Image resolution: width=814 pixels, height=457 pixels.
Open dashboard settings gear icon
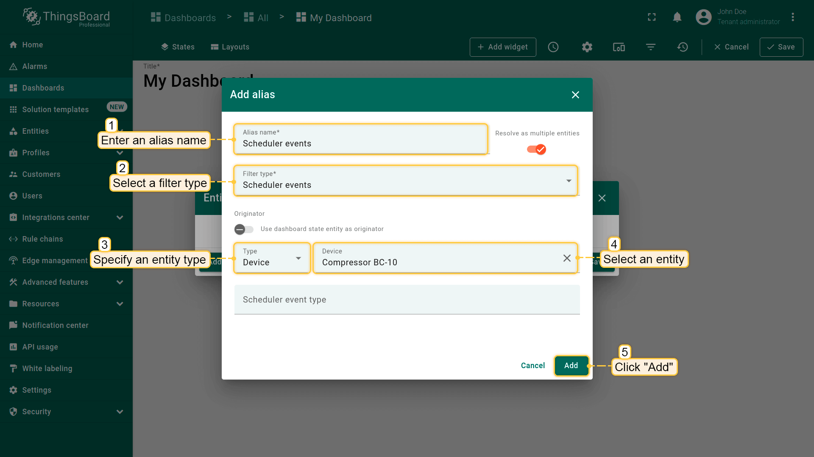pos(587,47)
